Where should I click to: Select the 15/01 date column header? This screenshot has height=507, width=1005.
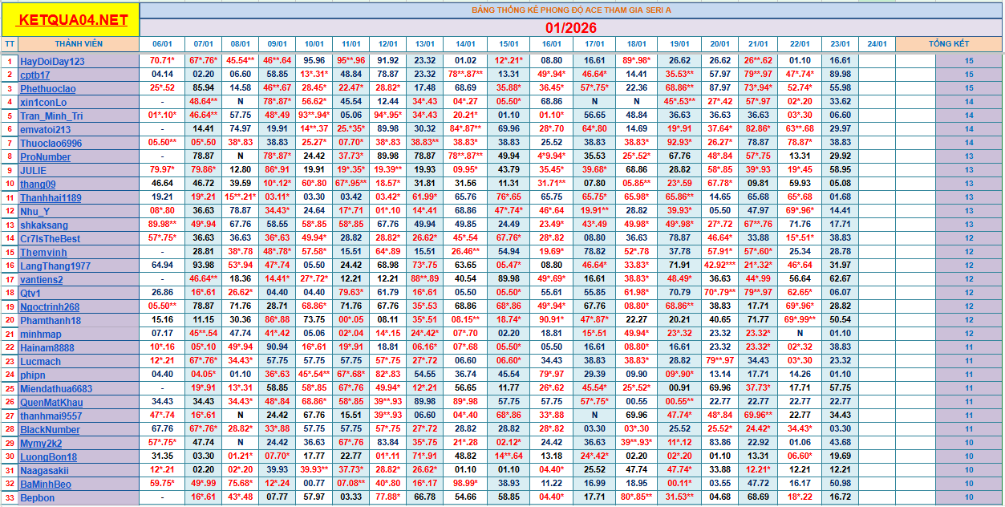coord(509,44)
